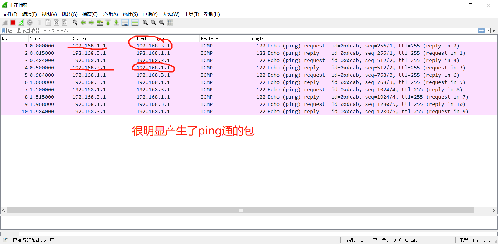The height and width of the screenshot is (244, 498).
Task: Open the 帮助(H) menu
Action: click(212, 14)
